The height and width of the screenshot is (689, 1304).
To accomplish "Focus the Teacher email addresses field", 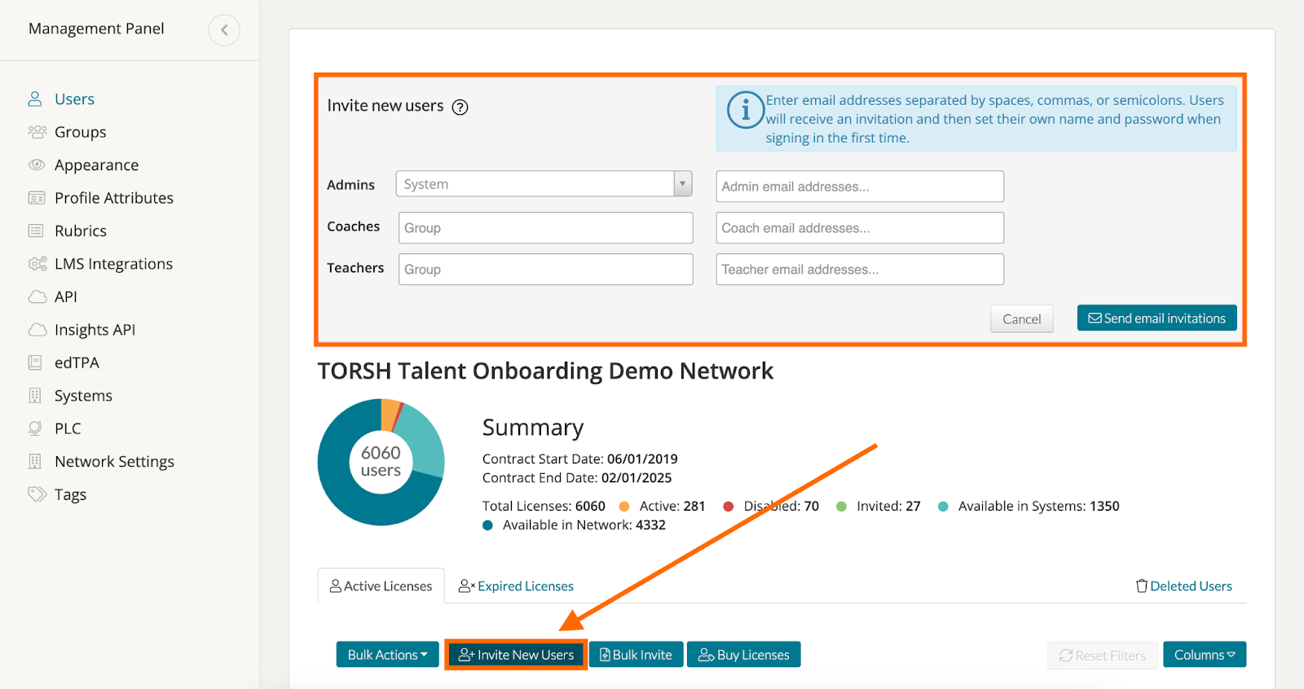I will coord(859,270).
